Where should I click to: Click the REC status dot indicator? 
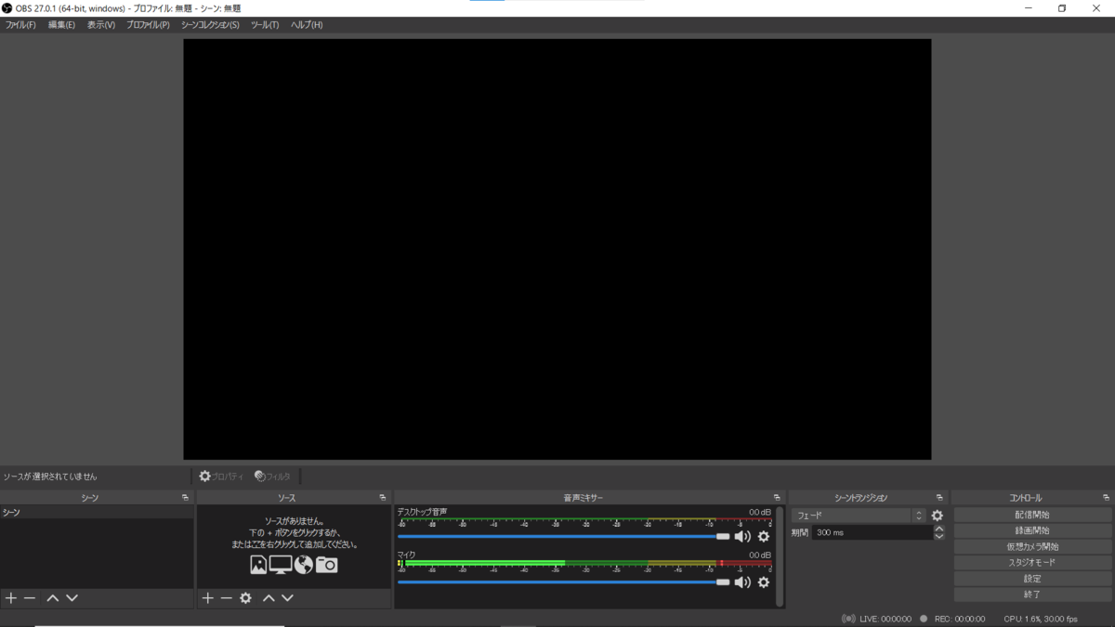924,619
